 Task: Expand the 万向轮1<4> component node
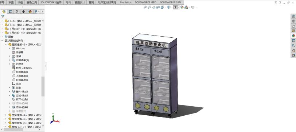tap(2, 29)
